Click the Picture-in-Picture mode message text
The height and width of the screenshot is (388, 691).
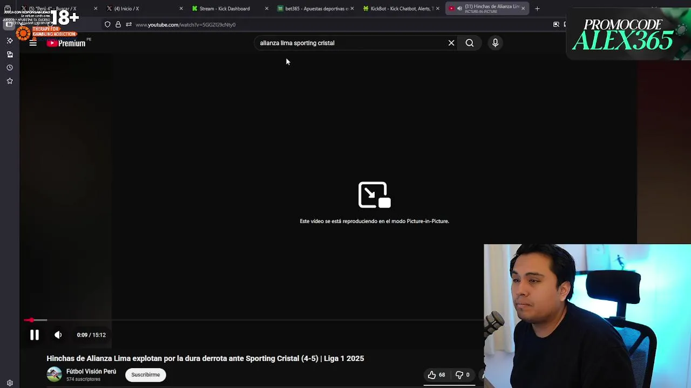[x=374, y=221]
